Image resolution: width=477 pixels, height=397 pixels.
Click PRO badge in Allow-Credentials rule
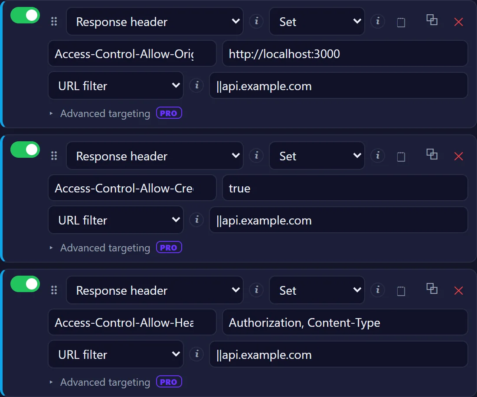click(169, 247)
